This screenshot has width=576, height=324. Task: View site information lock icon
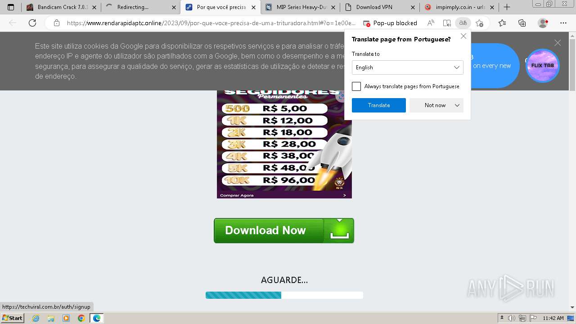point(56,23)
